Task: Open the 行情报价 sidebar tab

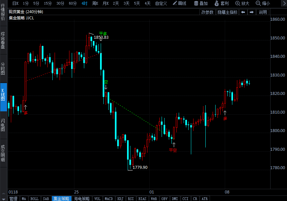Action: click(3, 12)
